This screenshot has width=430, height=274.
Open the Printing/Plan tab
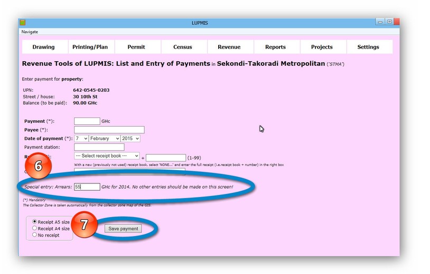click(x=90, y=47)
